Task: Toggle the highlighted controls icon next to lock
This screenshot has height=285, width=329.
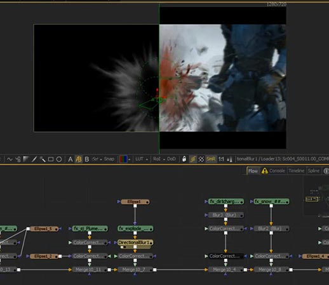Action: pyautogui.click(x=192, y=159)
